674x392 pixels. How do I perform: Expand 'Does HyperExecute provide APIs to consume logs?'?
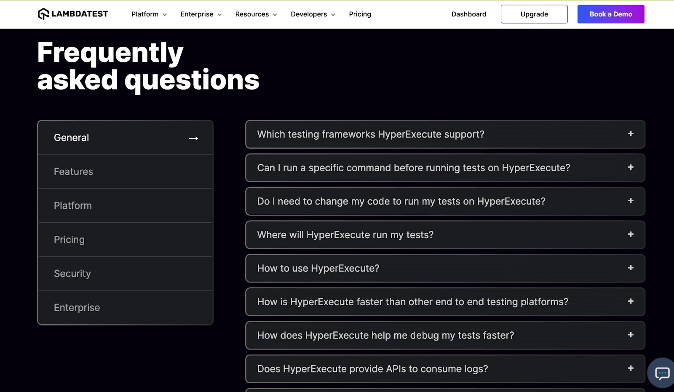(445, 369)
